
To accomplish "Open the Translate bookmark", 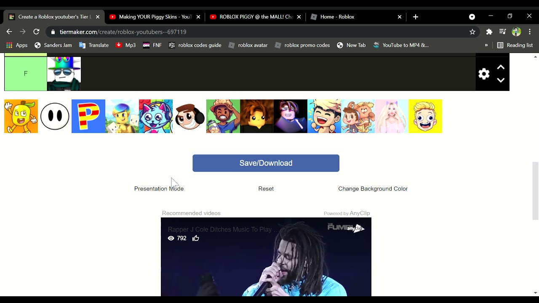I will click(x=94, y=45).
